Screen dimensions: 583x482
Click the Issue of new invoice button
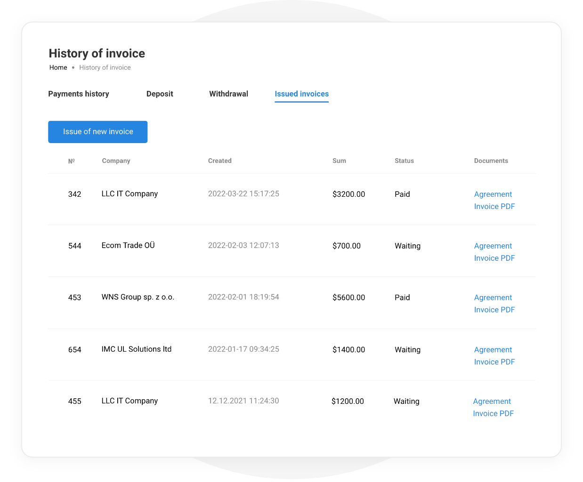(x=97, y=132)
